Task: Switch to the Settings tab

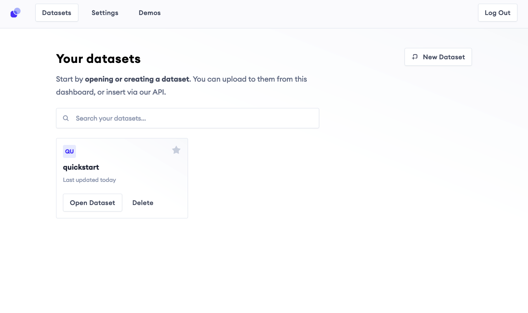Action: point(105,13)
